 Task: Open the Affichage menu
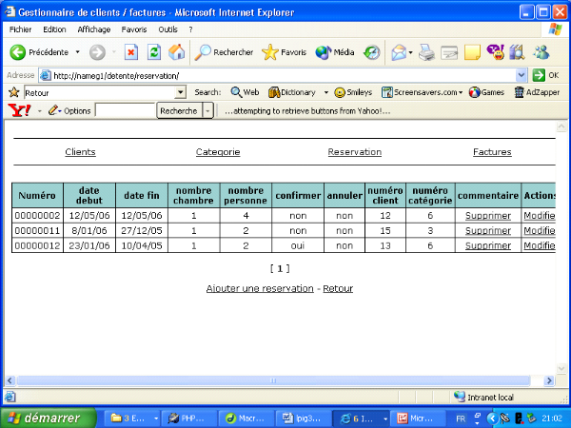tap(94, 29)
